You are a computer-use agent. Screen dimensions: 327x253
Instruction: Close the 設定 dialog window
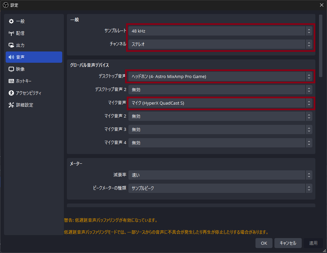click(x=321, y=5)
